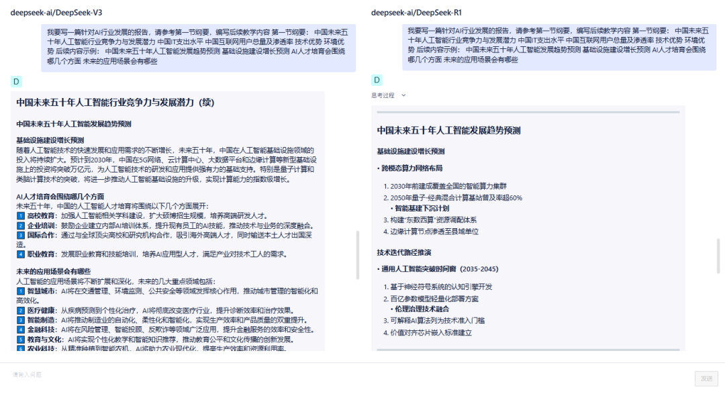This screenshot has width=725, height=400.
Task: Click number 4 badge beside 金融科技
Action: (21, 330)
